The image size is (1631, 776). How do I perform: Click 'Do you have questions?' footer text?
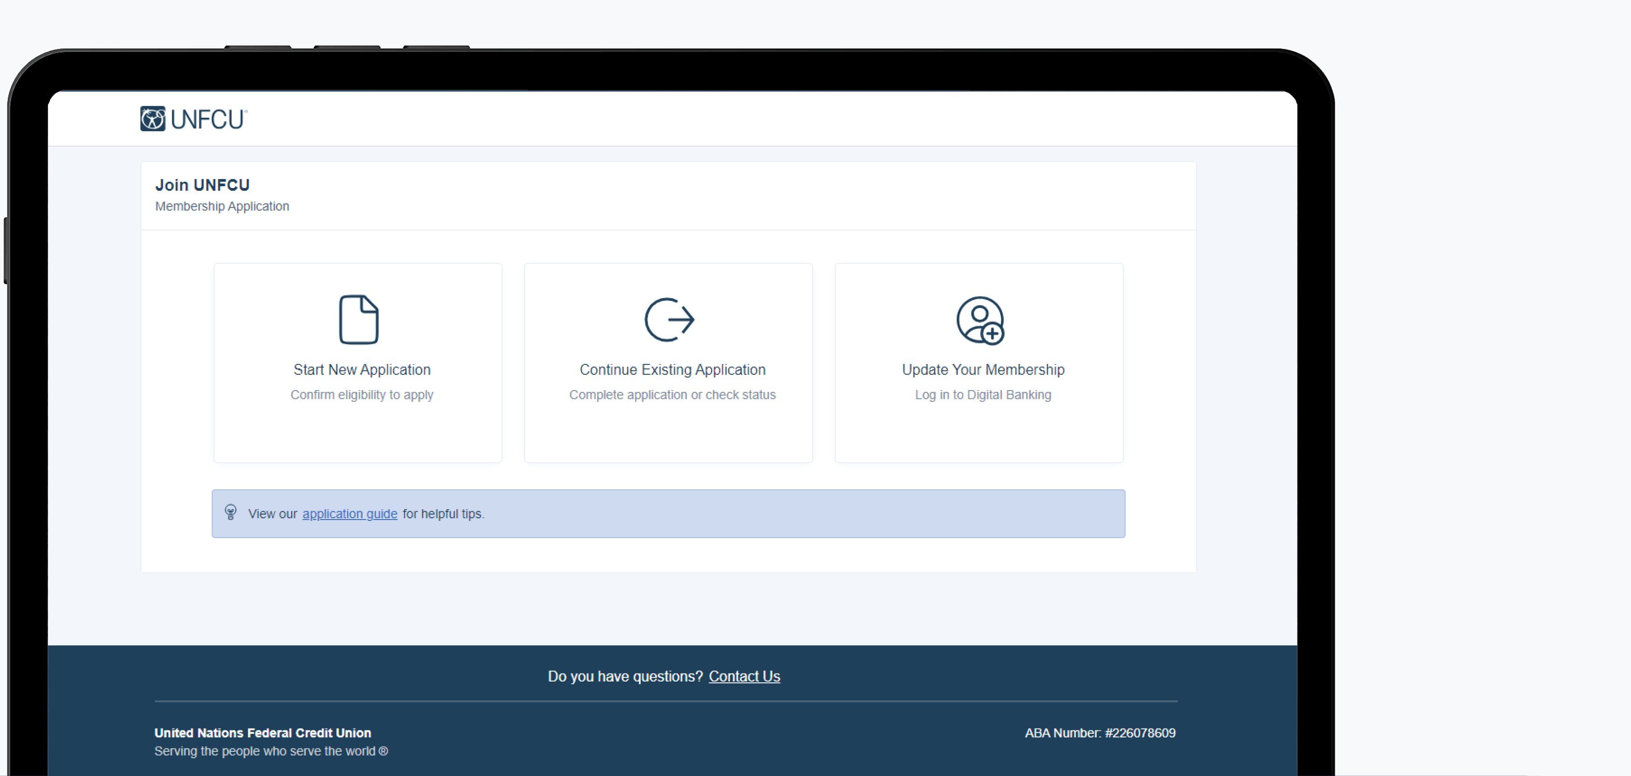pos(625,676)
